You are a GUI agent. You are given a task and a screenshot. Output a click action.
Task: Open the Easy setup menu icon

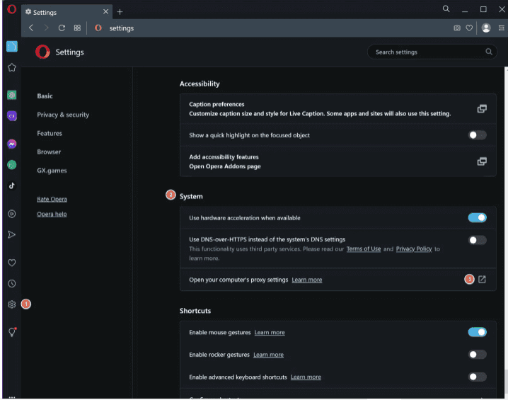[x=501, y=28]
